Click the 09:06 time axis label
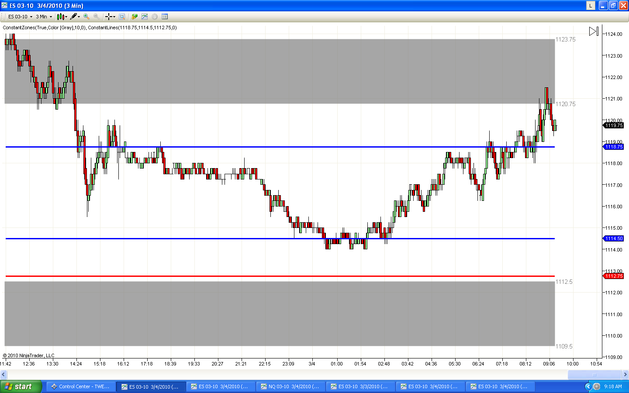 pos(549,364)
